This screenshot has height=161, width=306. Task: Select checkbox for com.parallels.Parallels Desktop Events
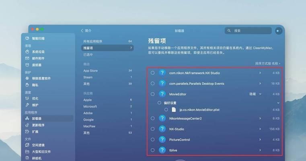pyautogui.click(x=153, y=83)
